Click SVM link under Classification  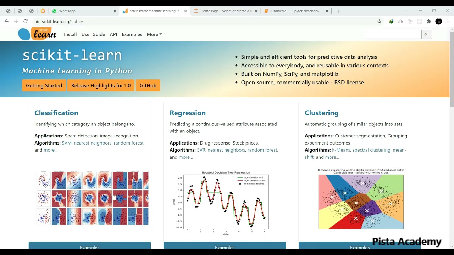pos(67,143)
